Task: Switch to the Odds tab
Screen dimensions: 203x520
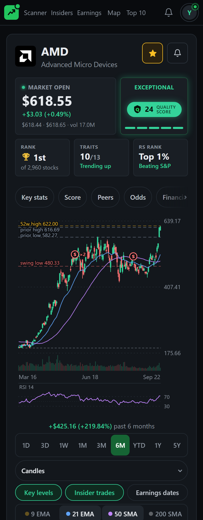Action: coord(138,197)
